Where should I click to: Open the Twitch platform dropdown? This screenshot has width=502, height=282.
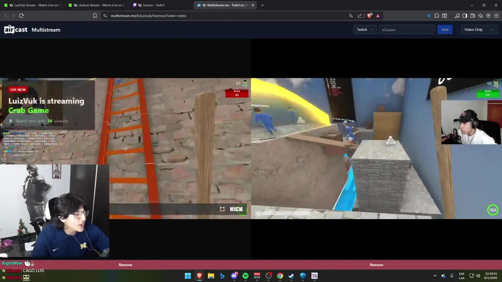[365, 29]
